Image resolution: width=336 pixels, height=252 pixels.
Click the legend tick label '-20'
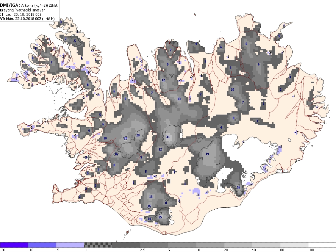(x=3, y=250)
